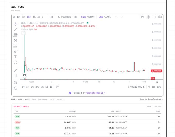Take a chart snapshot with camera icon
This screenshot has height=137, width=175.
(x=160, y=17)
